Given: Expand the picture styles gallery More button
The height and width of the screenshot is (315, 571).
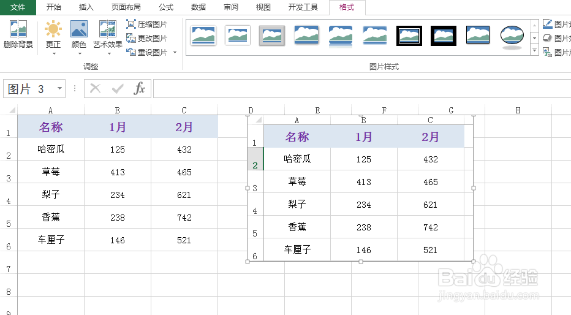Looking at the screenshot, I should [534, 50].
